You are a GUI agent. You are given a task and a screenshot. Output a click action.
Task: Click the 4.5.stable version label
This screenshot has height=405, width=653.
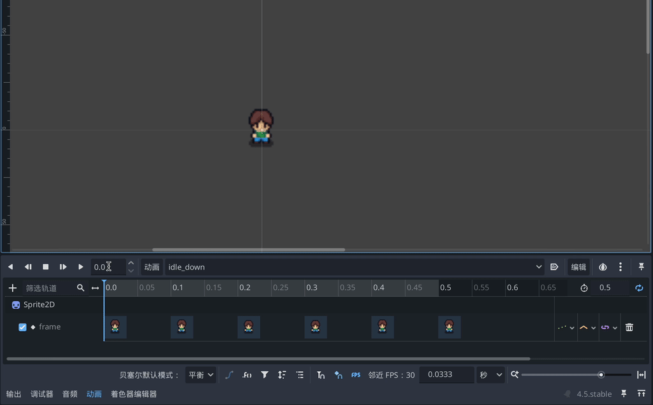point(594,394)
